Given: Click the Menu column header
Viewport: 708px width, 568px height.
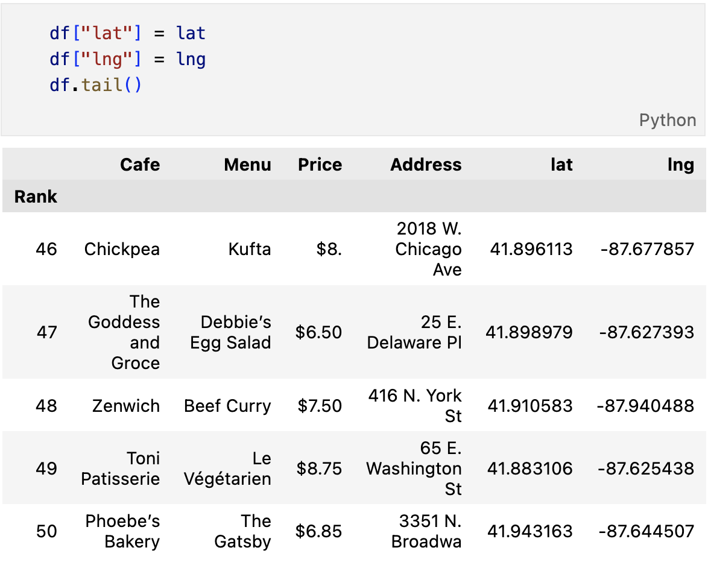Looking at the screenshot, I should pyautogui.click(x=247, y=165).
